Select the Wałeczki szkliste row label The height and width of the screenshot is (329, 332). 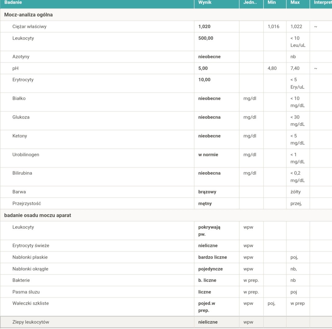[31, 303]
